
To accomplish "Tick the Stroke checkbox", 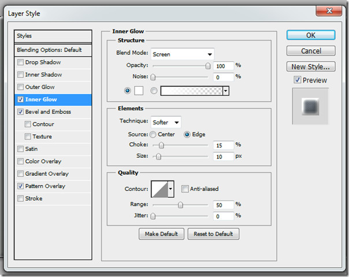I will (20, 198).
